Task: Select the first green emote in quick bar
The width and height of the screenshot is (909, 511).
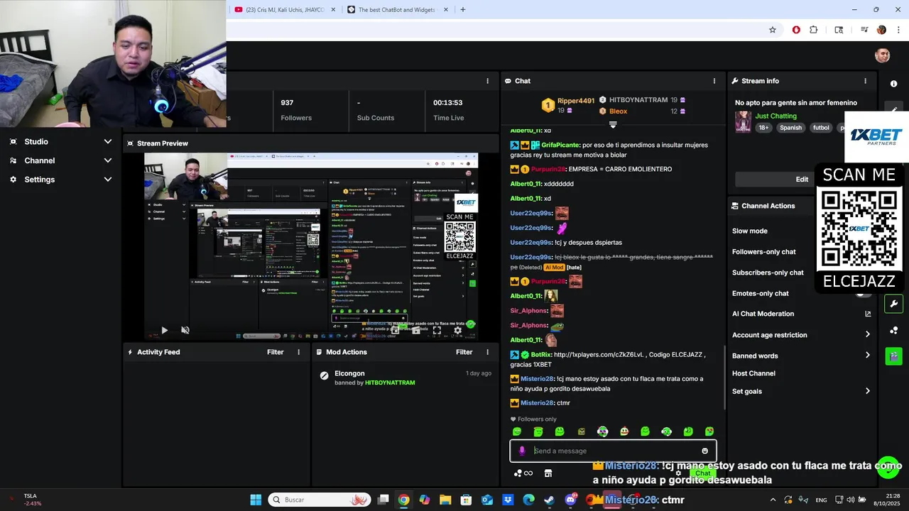Action: pos(517,432)
